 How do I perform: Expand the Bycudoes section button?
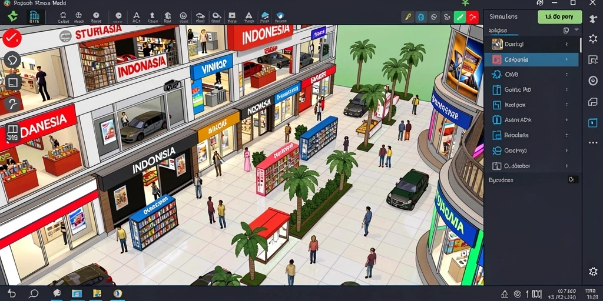click(571, 179)
